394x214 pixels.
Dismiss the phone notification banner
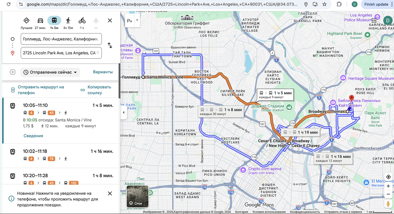pyautogui.click(x=110, y=193)
